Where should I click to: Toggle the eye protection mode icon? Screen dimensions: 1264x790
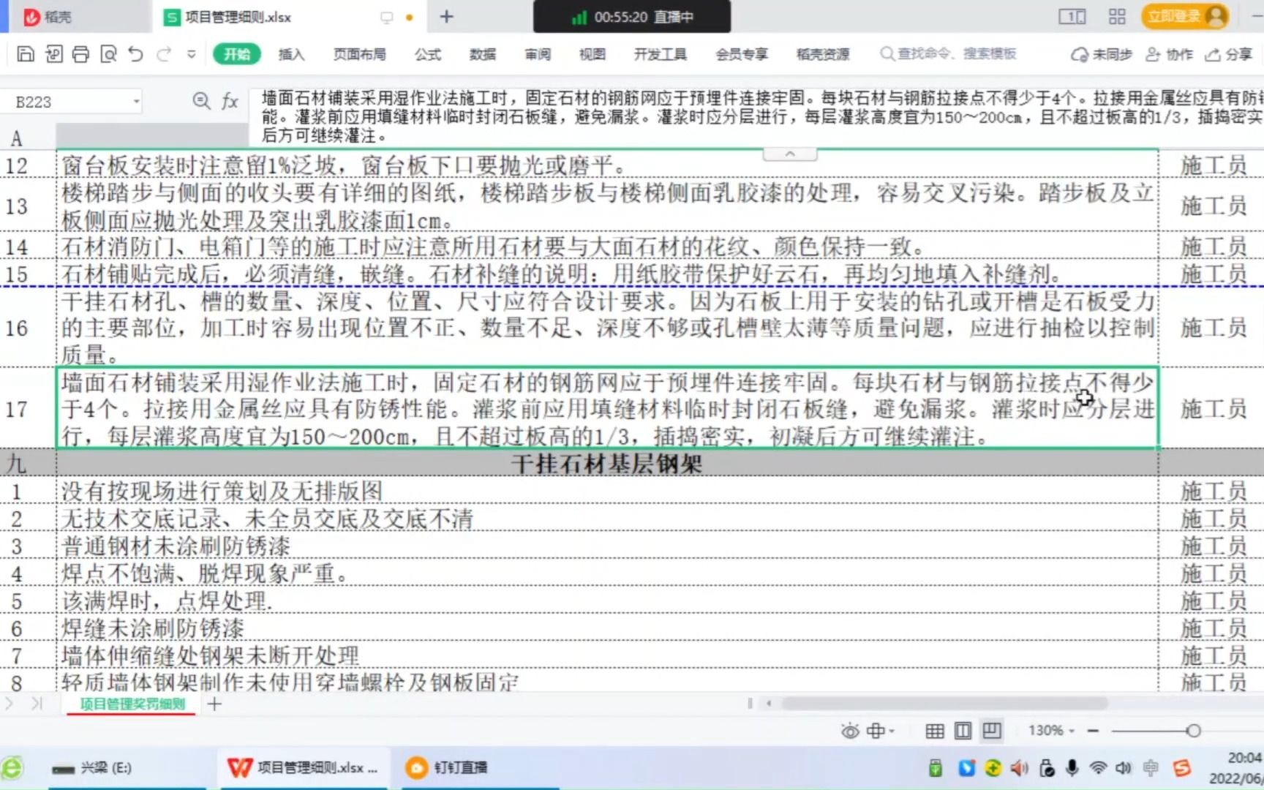[x=849, y=731]
